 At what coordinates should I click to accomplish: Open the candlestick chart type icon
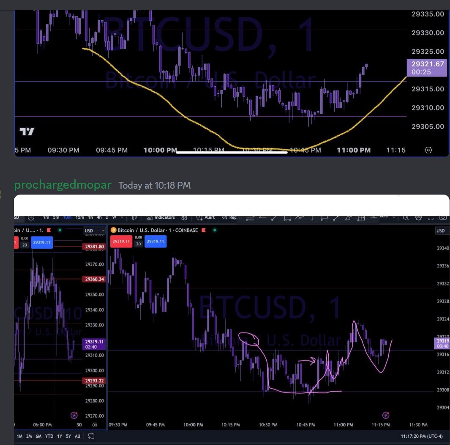[x=134, y=217]
